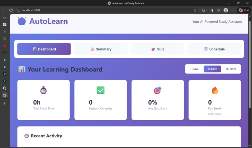Click the target icon on Avg Quiz Score
The height and width of the screenshot is (148, 252).
click(x=158, y=90)
